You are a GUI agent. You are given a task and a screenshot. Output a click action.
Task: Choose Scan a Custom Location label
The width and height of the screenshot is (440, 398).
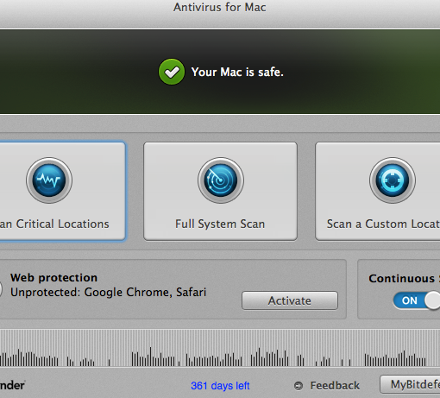coord(383,224)
